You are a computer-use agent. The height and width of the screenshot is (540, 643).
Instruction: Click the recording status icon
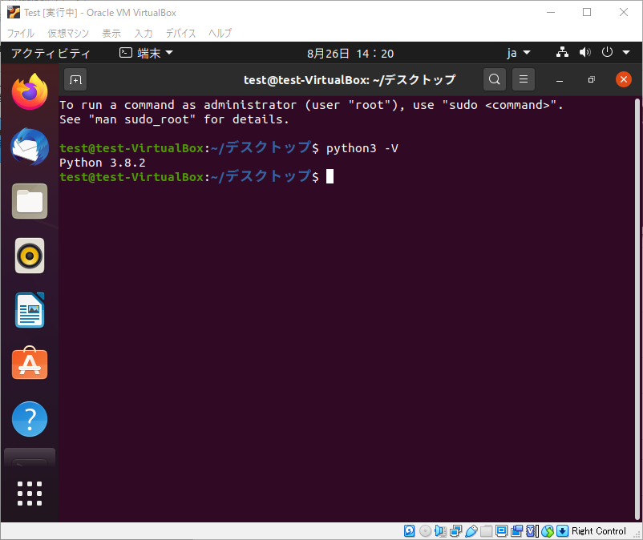tap(516, 531)
